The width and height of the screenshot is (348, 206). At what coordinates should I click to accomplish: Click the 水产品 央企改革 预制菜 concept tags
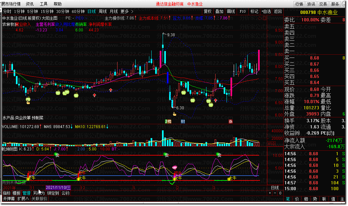coord(23,118)
